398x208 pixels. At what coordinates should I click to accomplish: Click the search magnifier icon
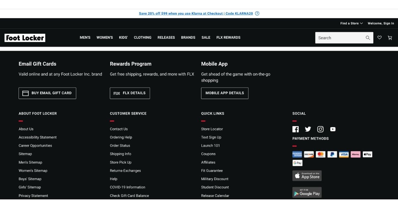(368, 38)
